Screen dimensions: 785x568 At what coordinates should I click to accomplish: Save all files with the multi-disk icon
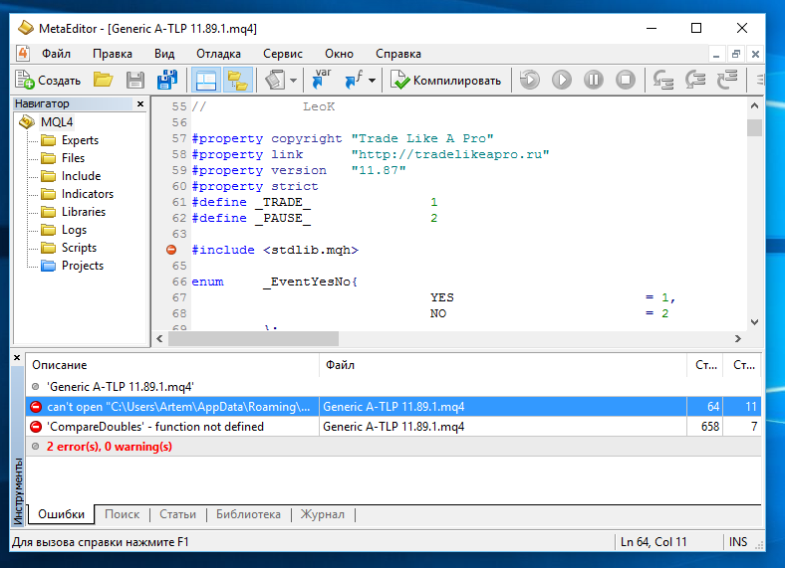click(167, 80)
